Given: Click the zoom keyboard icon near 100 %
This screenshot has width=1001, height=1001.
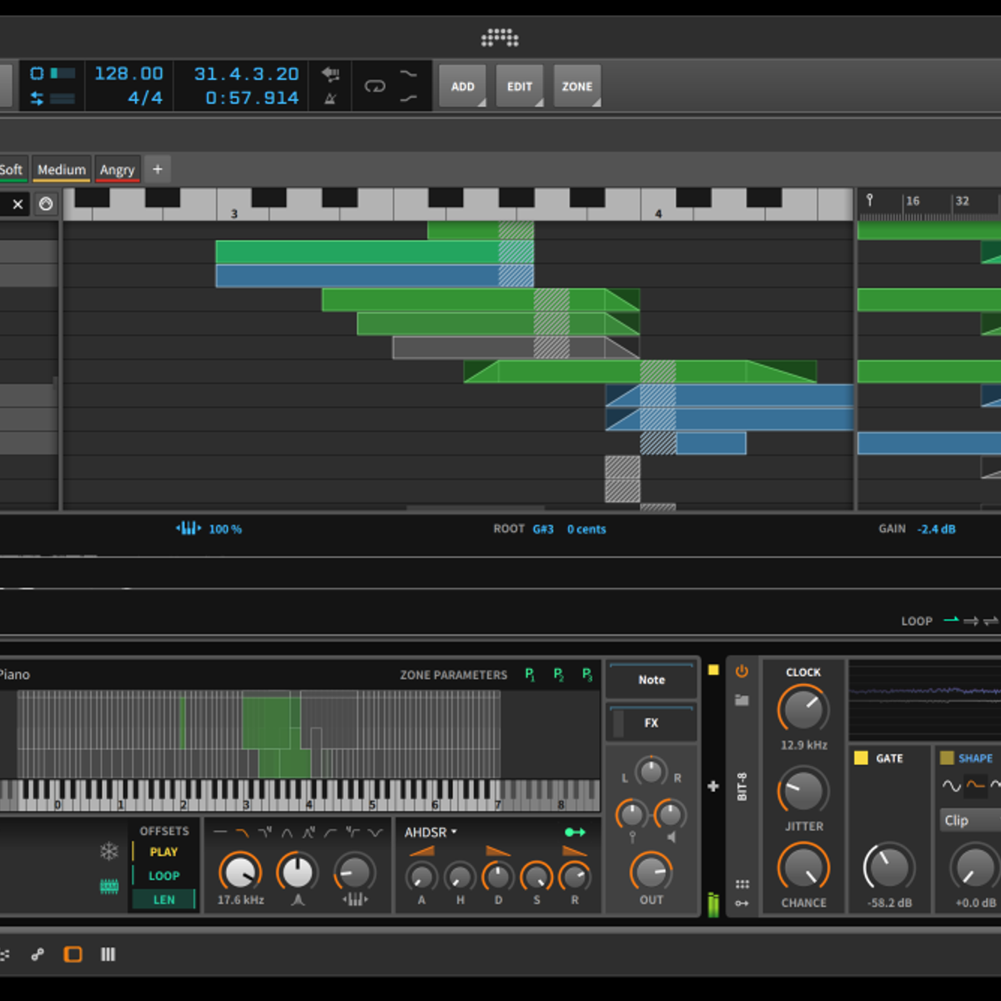Looking at the screenshot, I should [x=189, y=528].
